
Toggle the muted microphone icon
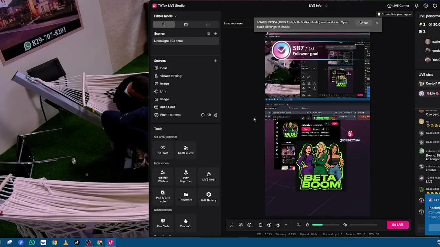click(345, 225)
